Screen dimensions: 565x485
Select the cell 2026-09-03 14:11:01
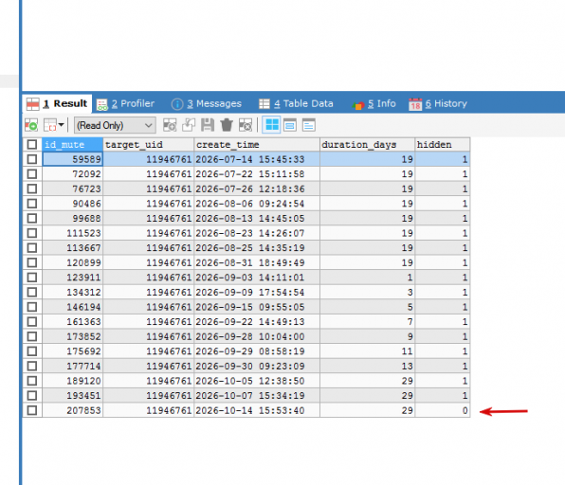pos(257,278)
